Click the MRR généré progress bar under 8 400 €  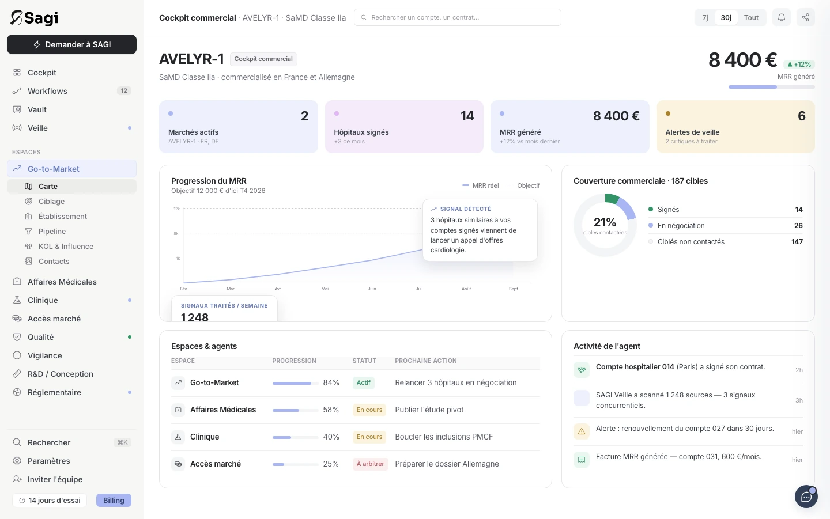(x=772, y=87)
